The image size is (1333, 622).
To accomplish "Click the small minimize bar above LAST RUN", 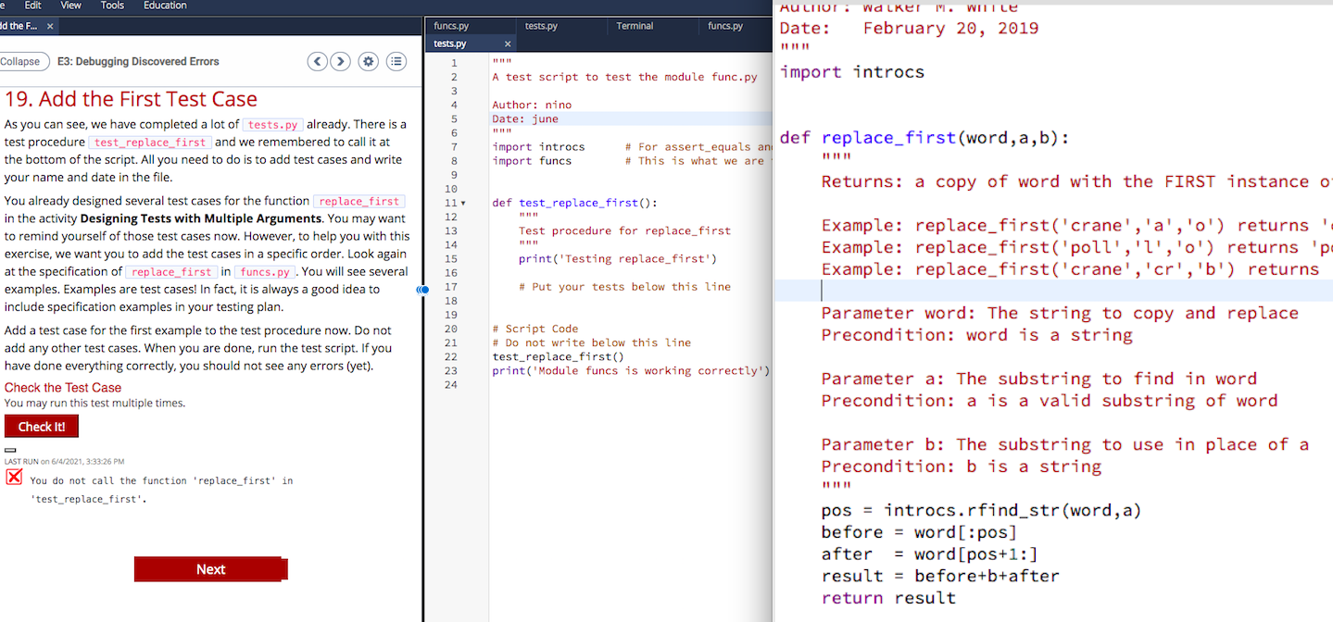I will point(11,450).
